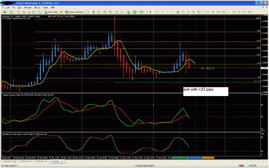The height and width of the screenshot is (168, 269).
Task: Select the Vertical Line drawing tool
Action: click(x=162, y=12)
